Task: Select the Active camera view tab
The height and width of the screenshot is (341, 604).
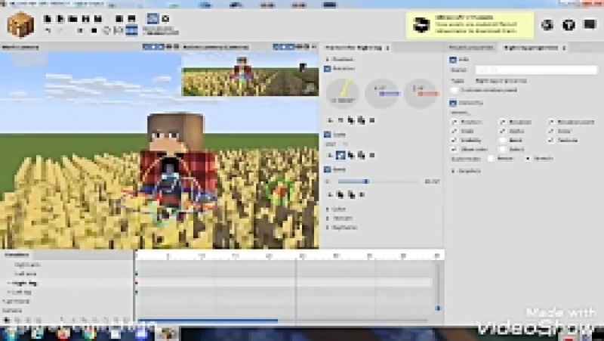Action: point(216,48)
